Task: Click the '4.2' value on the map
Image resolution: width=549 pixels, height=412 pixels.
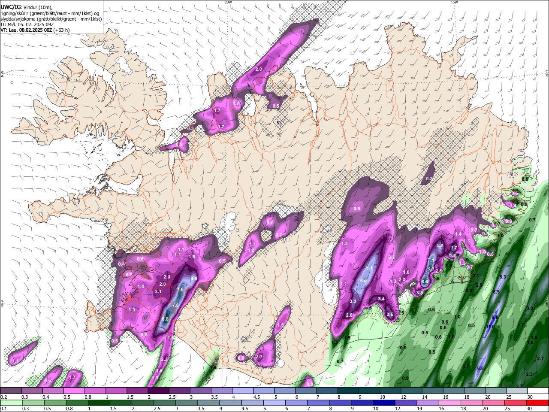Action: (440, 246)
